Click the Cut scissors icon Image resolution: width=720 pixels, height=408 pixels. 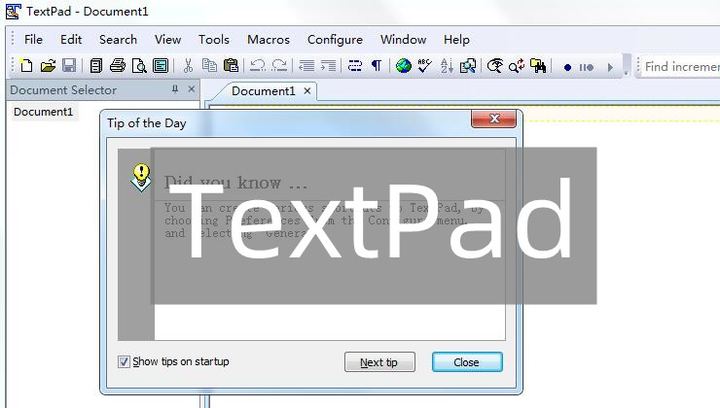[x=188, y=66]
